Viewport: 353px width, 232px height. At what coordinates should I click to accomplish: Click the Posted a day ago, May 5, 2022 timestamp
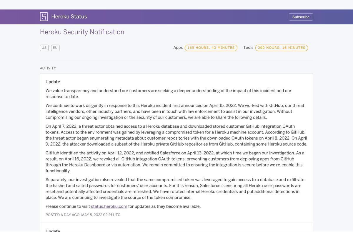pos(83,215)
